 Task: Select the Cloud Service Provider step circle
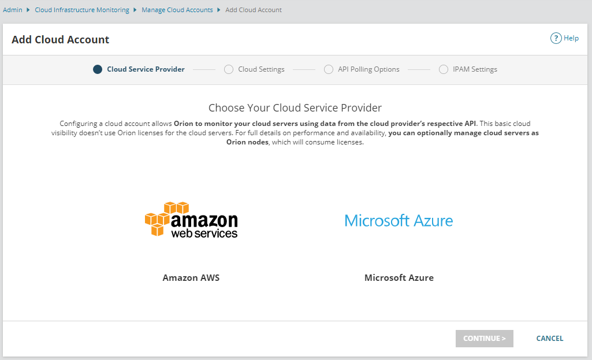pos(98,69)
